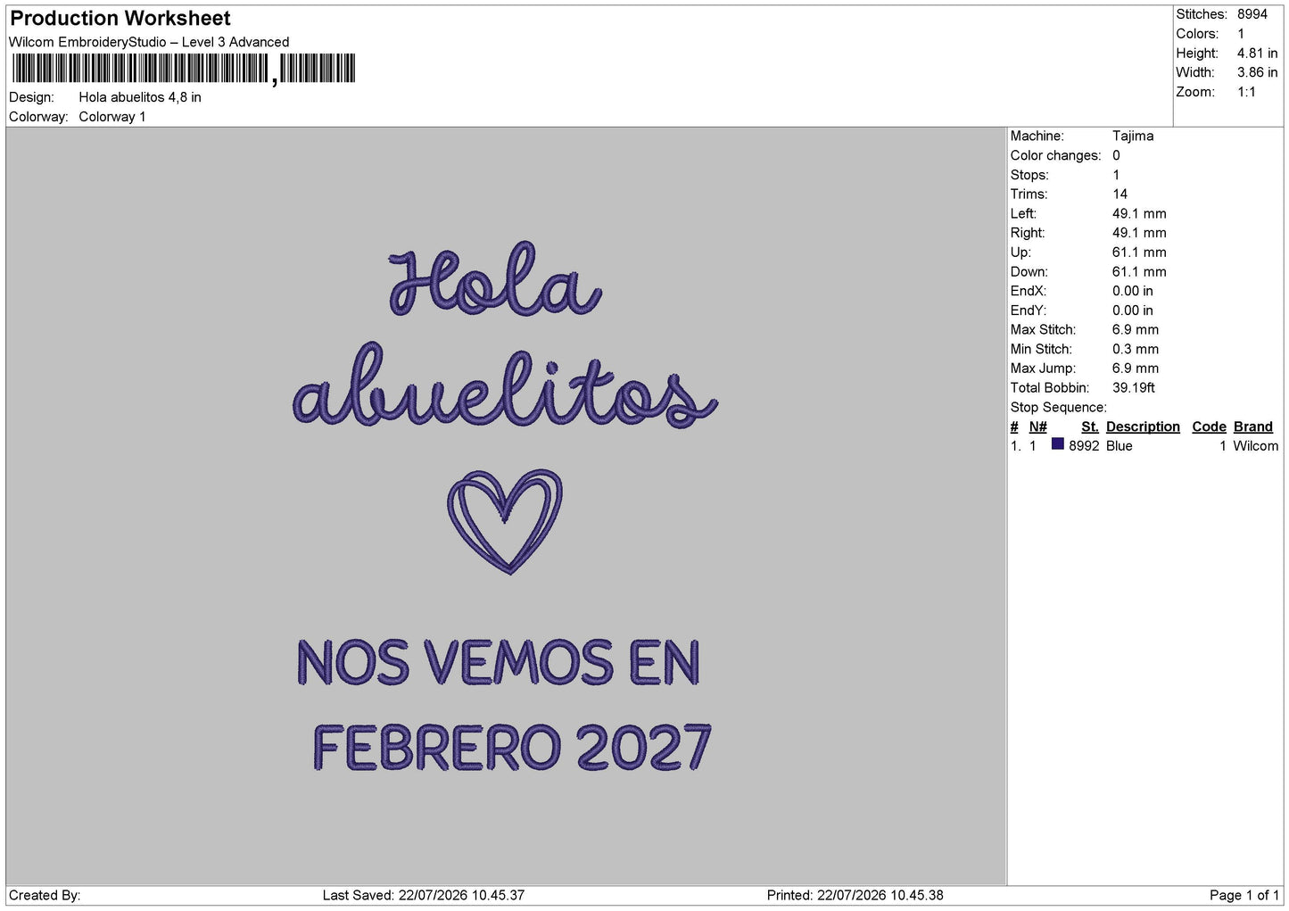Click the Wilcom EmbroideryStudio – Level 3 Advanced text
1289x911 pixels.
point(149,42)
